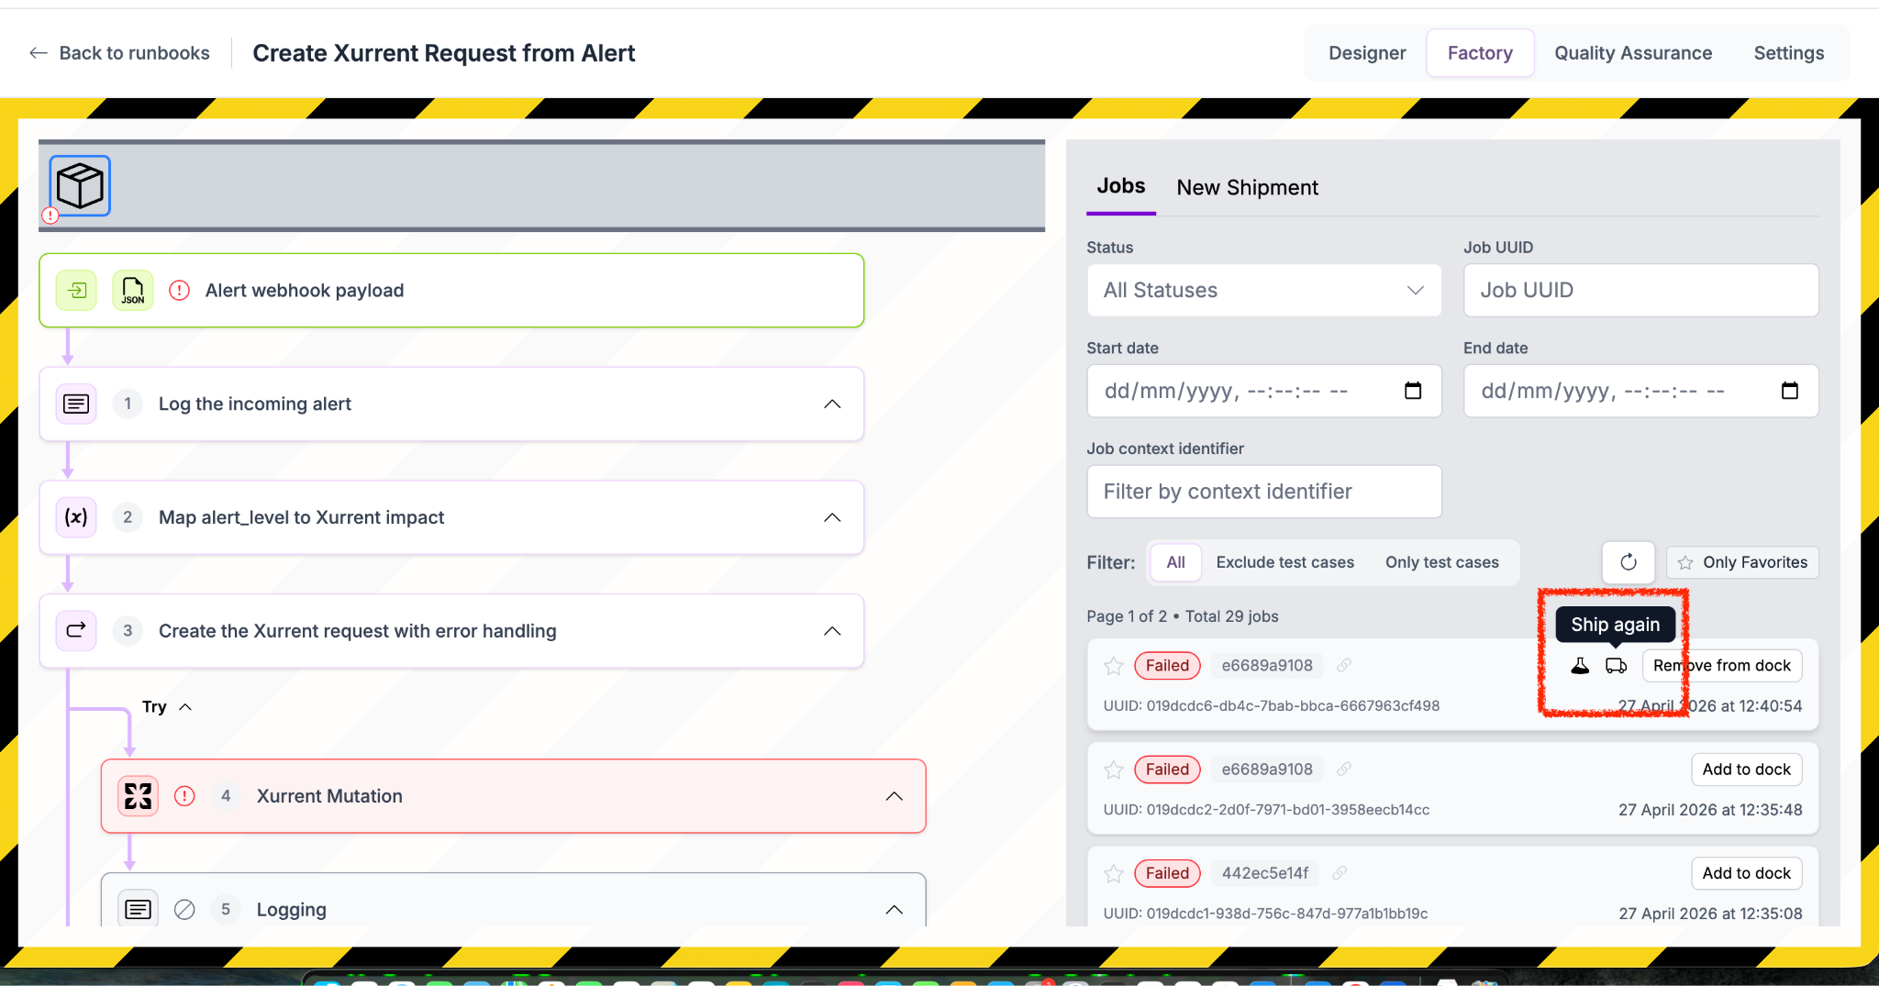Open the All Statuses dropdown

tap(1263, 291)
